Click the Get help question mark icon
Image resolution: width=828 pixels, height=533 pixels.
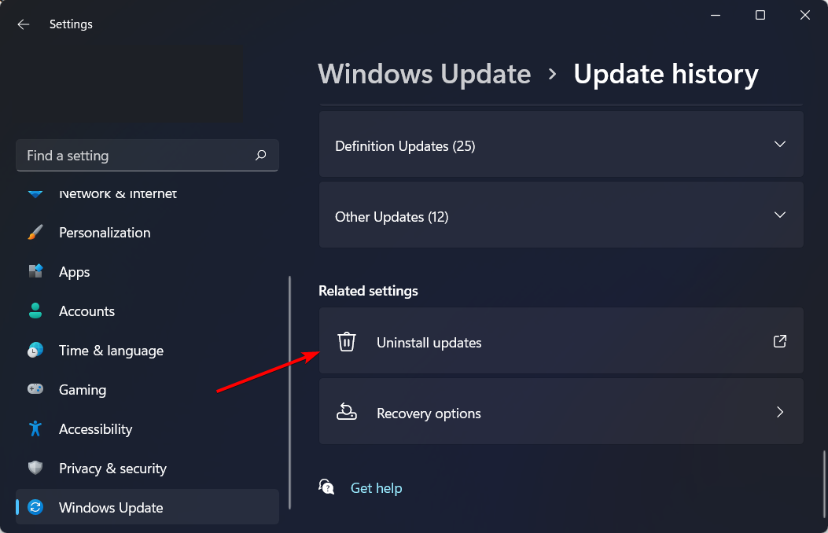pos(326,487)
